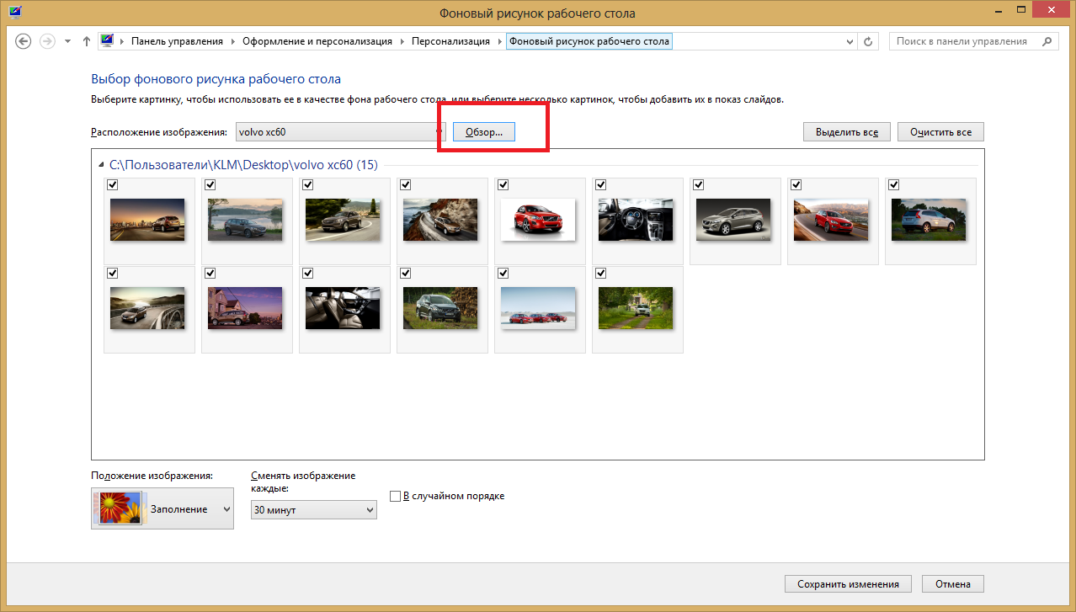Image resolution: width=1076 pixels, height=612 pixels.
Task: Click the Back navigation arrow
Action: (24, 41)
